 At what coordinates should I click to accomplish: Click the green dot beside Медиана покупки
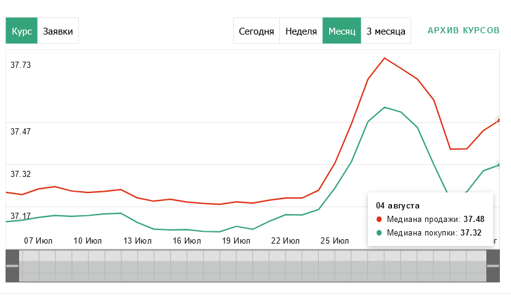pyautogui.click(x=378, y=233)
